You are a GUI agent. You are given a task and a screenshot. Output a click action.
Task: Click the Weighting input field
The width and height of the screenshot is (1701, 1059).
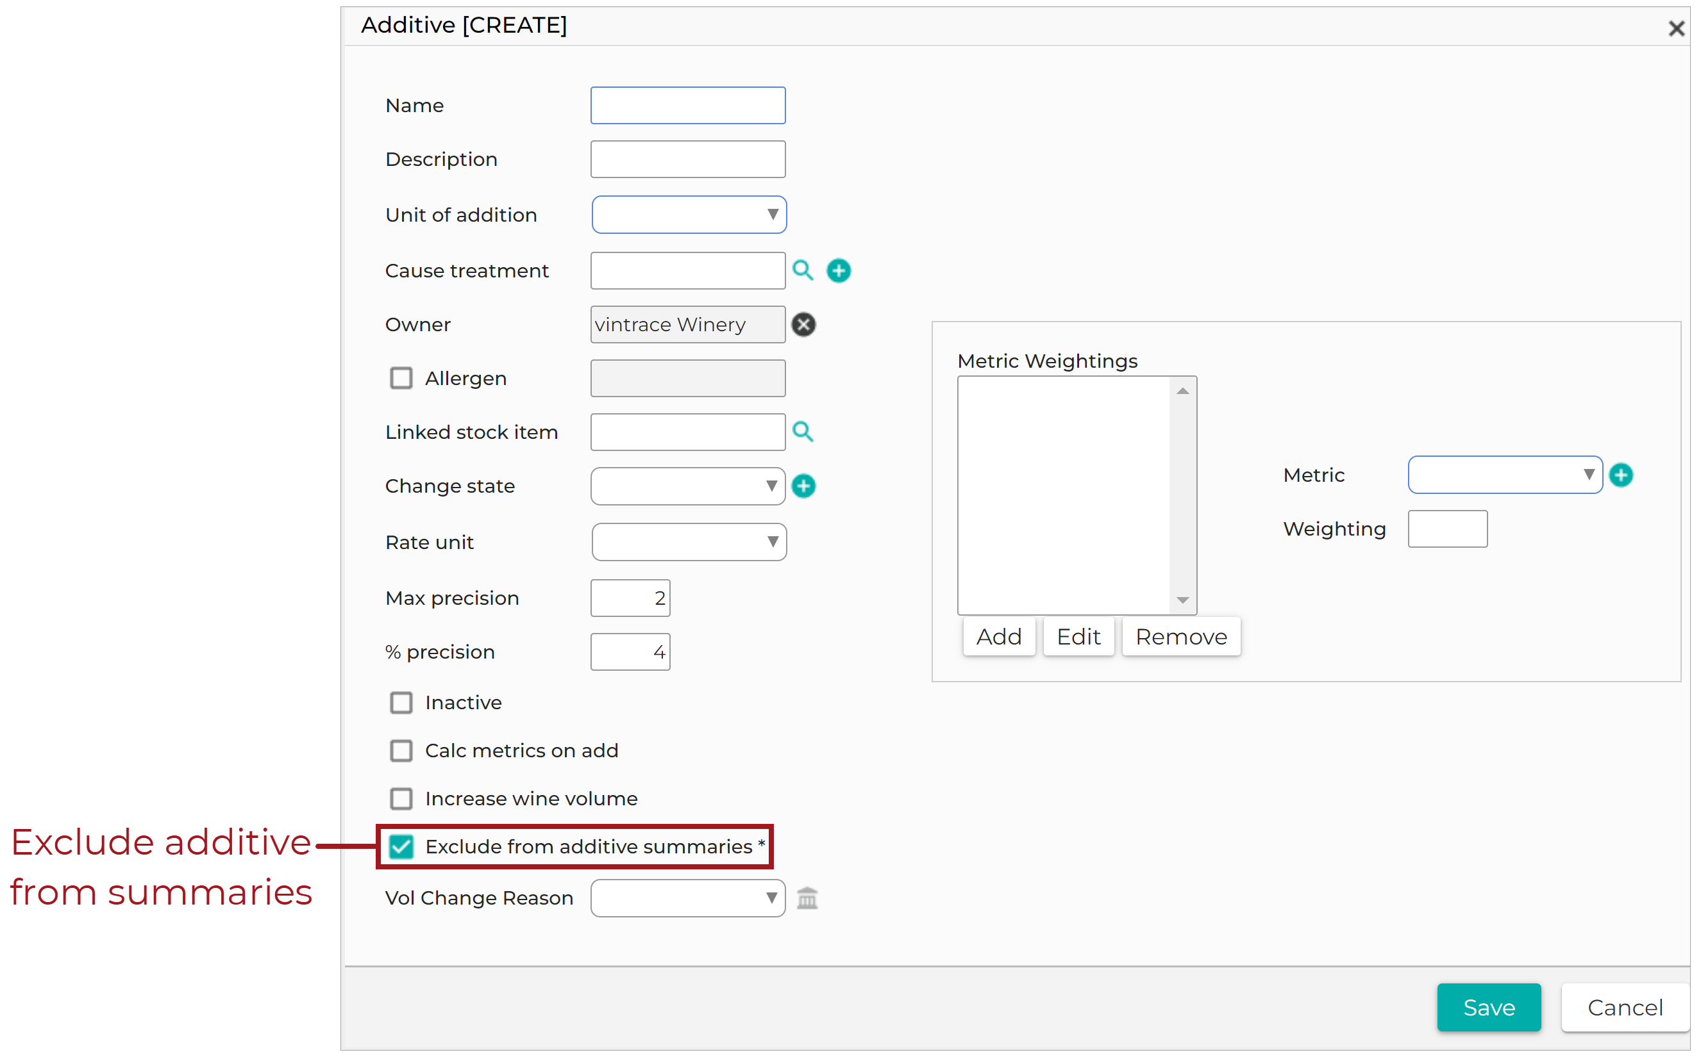click(x=1447, y=529)
